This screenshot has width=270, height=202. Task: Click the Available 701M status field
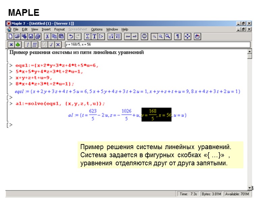tap(237, 194)
